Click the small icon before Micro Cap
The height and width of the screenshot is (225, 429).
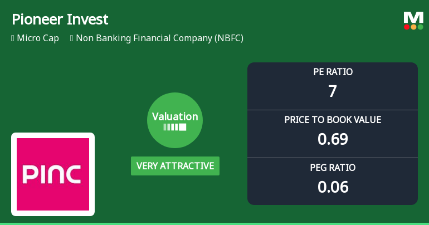tap(13, 38)
